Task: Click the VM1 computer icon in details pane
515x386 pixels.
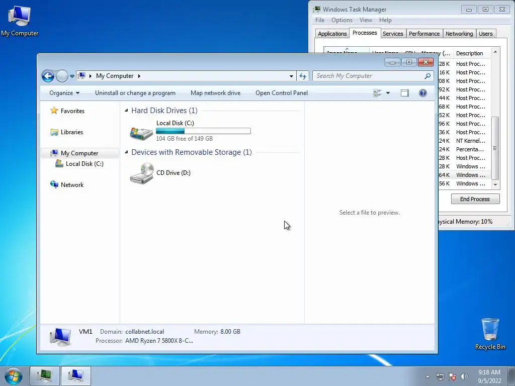Action: pyautogui.click(x=60, y=337)
